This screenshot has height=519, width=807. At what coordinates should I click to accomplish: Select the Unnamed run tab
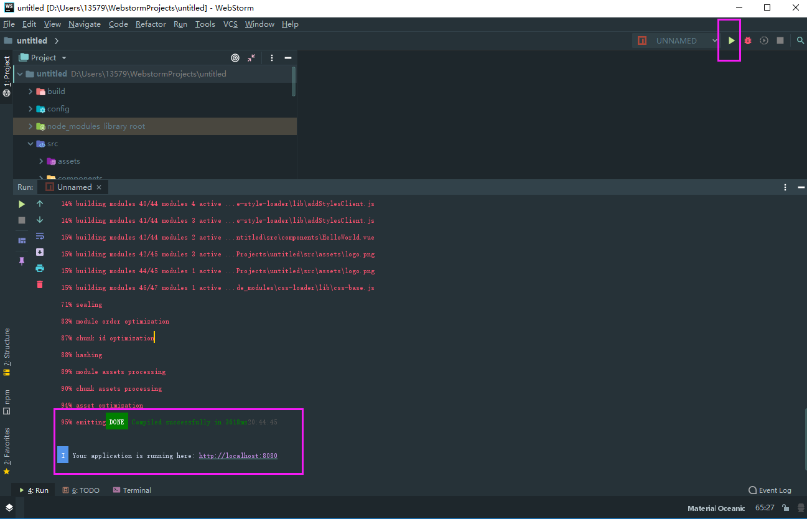pyautogui.click(x=73, y=187)
